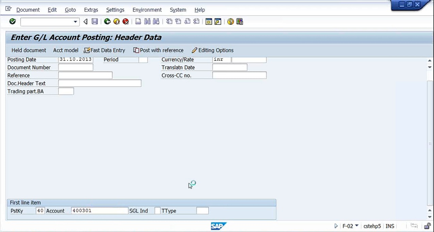This screenshot has width=434, height=232.
Task: Click the Held document button
Action: 29,50
